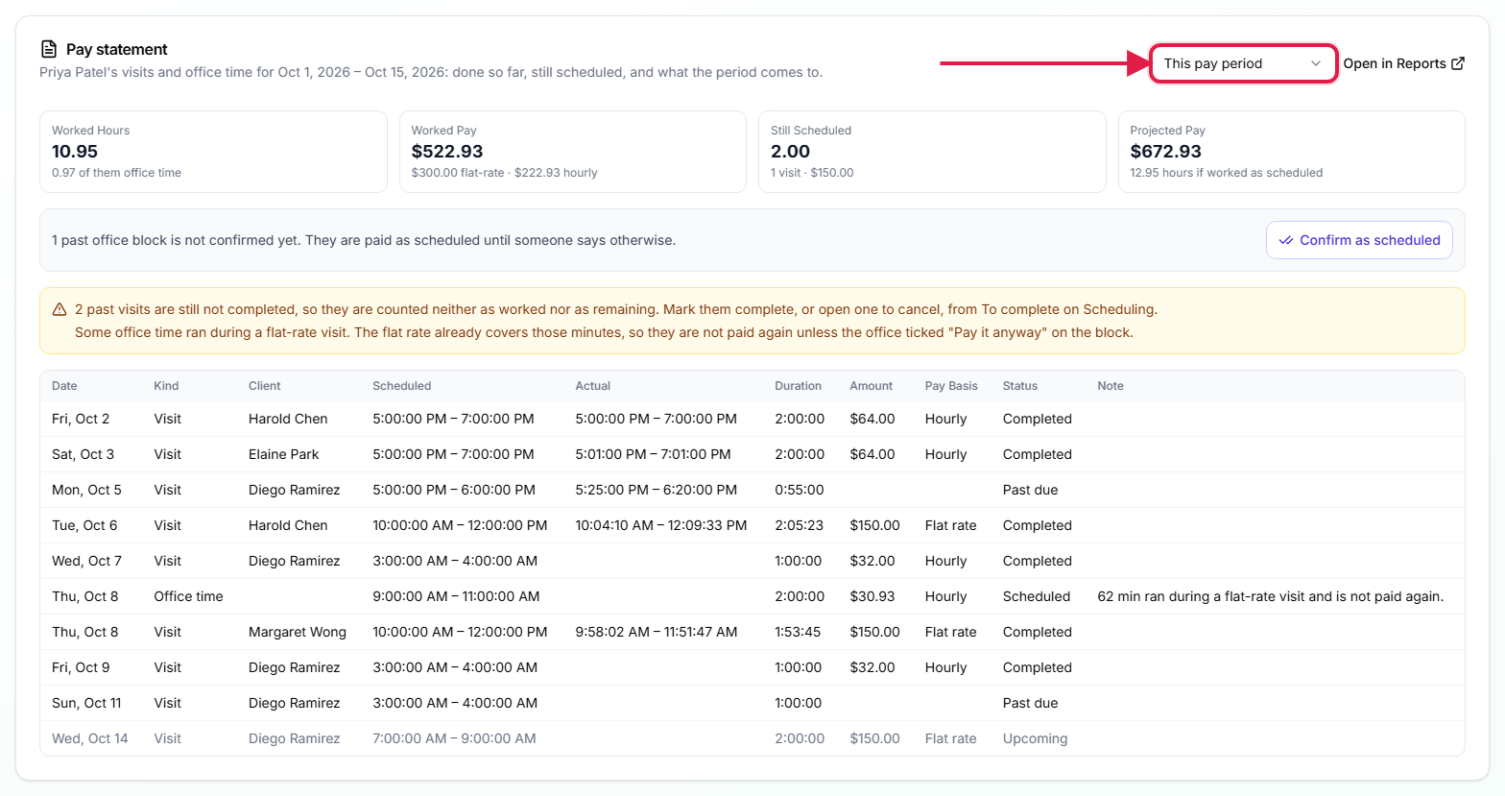Viewport: 1505px width, 796px height.
Task: Select the 'Fri, Oct 9' date cell
Action: (81, 667)
